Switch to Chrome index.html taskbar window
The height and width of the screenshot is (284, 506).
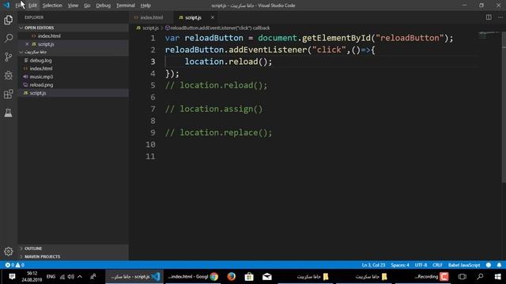pos(193,277)
